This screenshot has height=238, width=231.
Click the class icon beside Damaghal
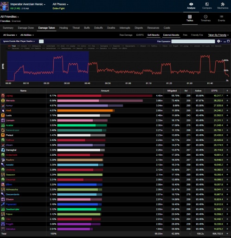pyautogui.click(x=3, y=150)
